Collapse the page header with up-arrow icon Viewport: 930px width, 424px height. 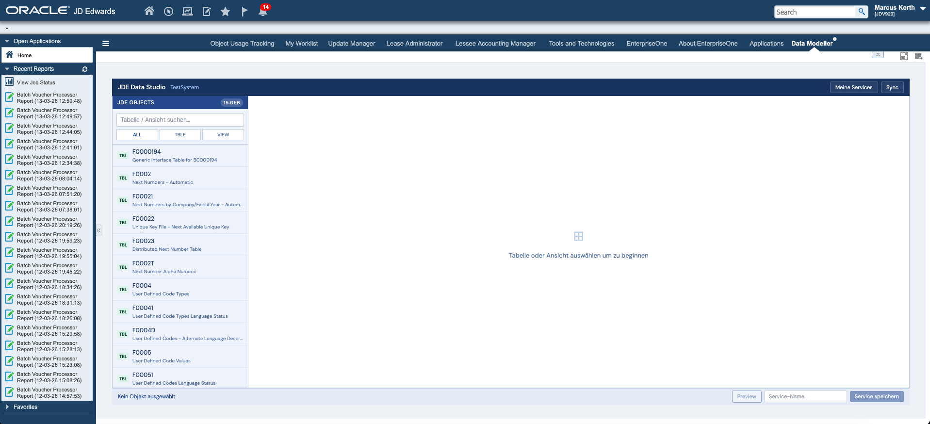(878, 55)
